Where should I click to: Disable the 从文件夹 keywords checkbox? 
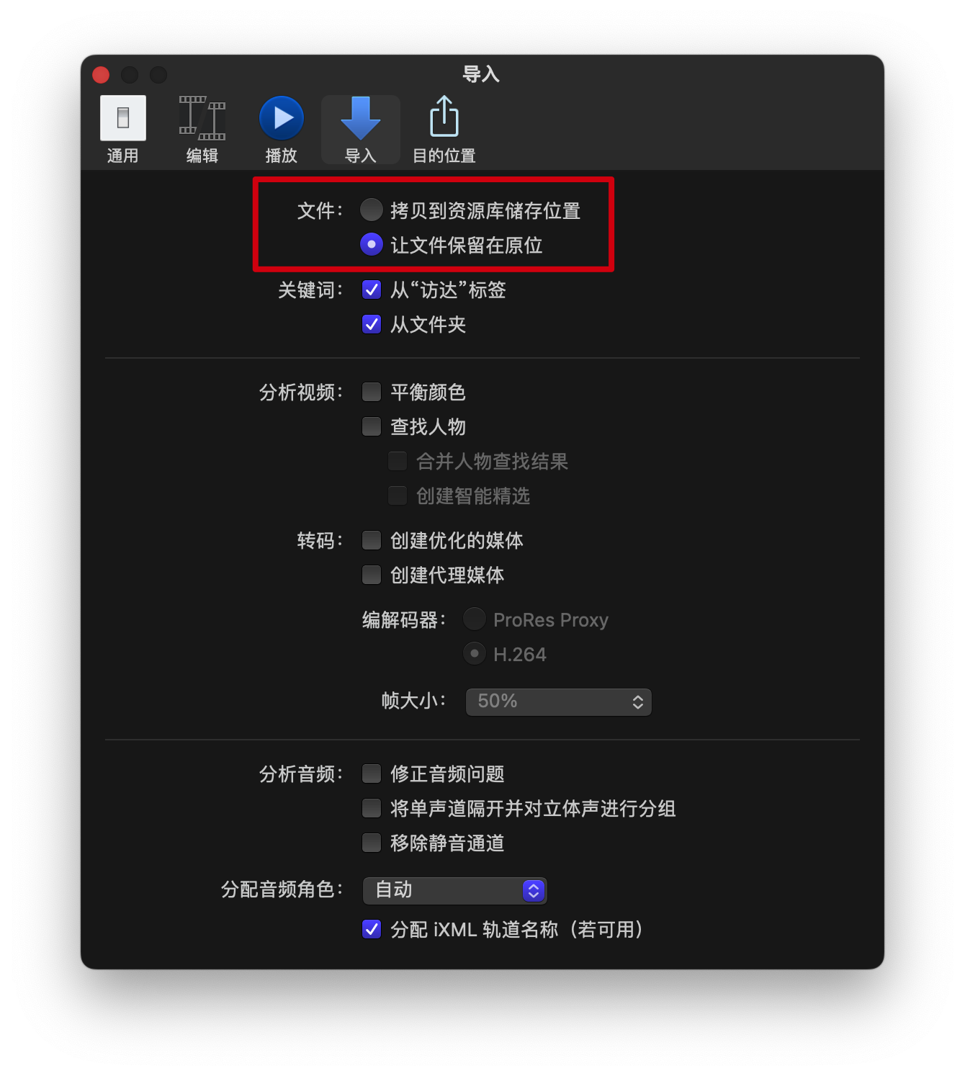(372, 324)
